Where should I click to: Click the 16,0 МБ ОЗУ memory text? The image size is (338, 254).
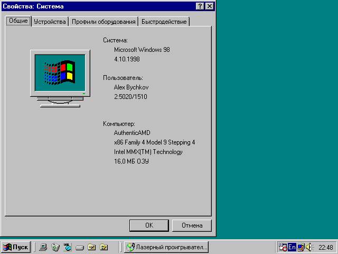(x=132, y=161)
